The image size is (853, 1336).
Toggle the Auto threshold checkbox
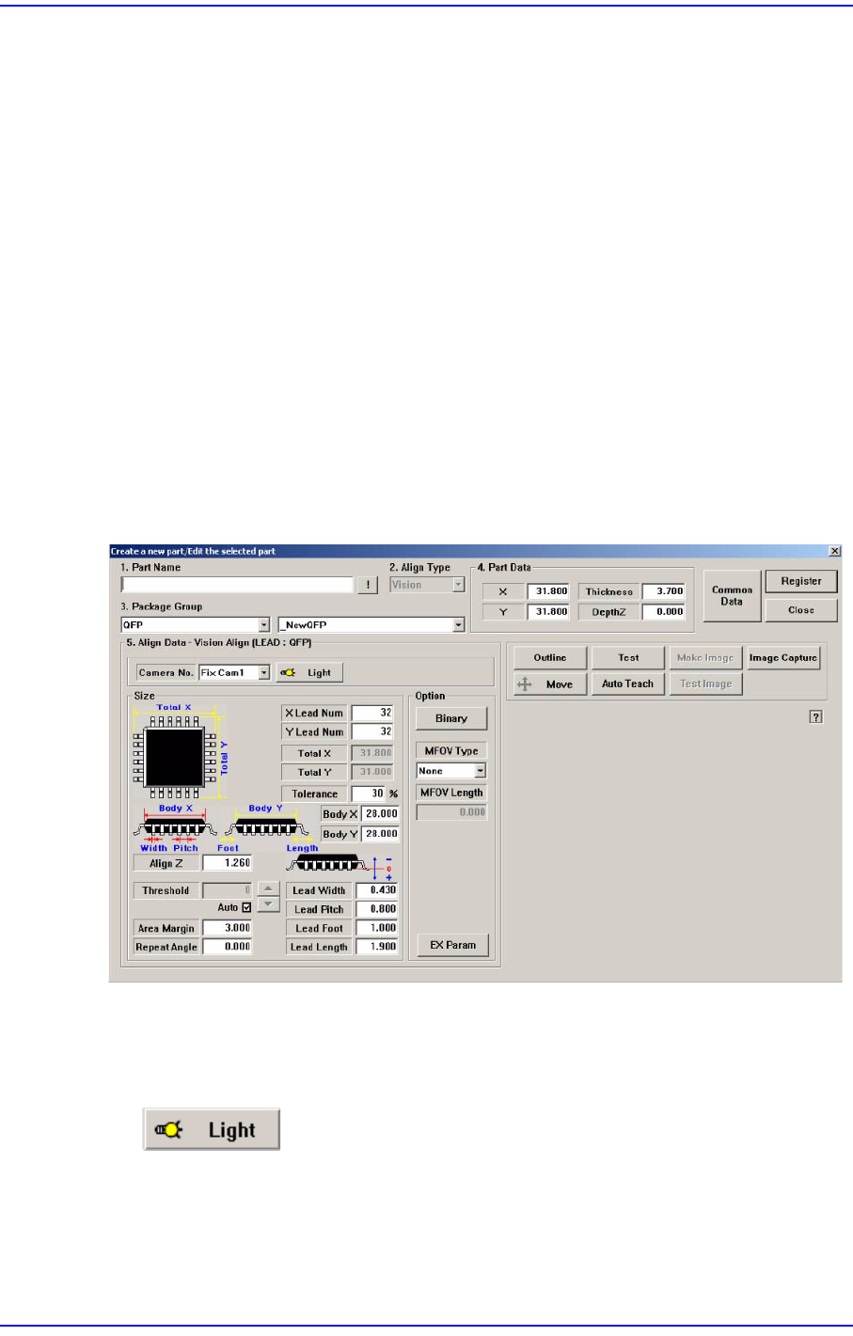pyautogui.click(x=247, y=907)
